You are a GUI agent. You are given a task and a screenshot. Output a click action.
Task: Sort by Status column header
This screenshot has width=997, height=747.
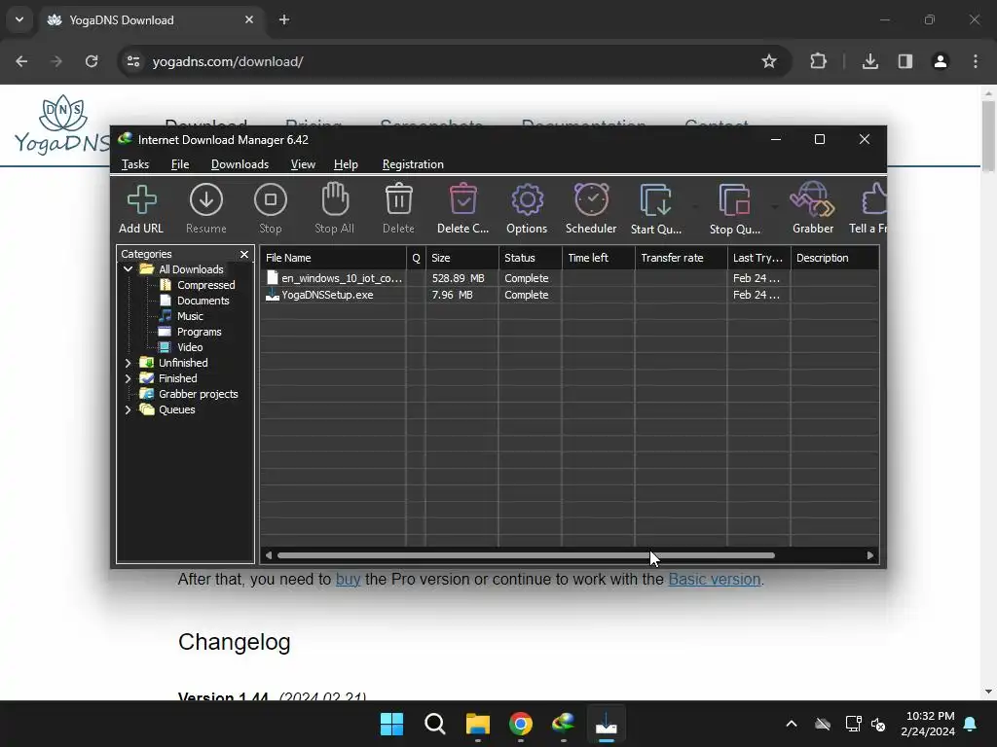[531, 258]
